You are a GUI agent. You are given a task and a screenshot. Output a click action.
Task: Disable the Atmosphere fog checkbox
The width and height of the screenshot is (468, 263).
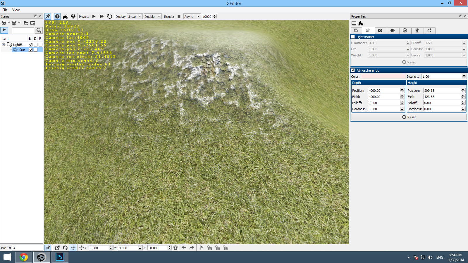353,70
